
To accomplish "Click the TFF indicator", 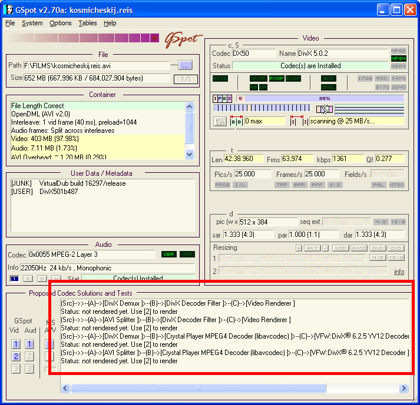I will (x=282, y=185).
